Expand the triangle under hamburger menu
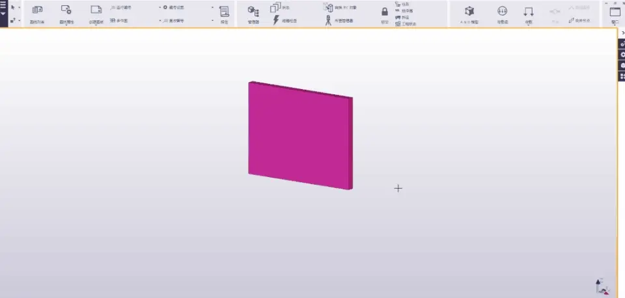Image resolution: width=625 pixels, height=298 pixels. point(3,14)
